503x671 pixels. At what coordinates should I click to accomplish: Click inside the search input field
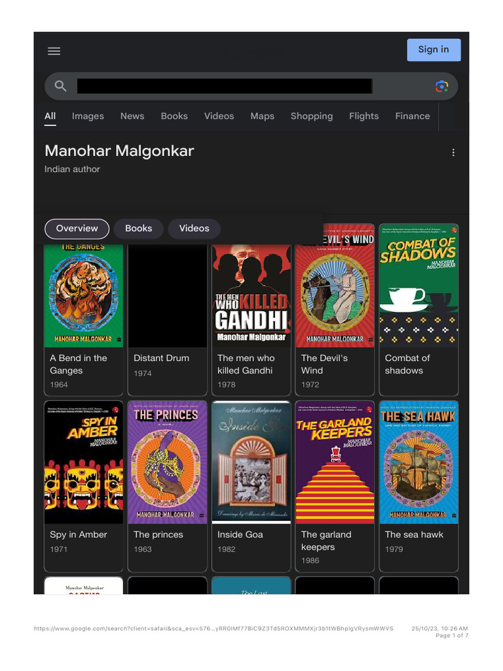point(224,86)
